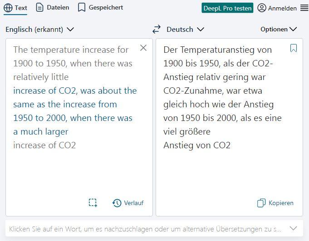The width and height of the screenshot is (309, 241).
Task: Open the Optionen dropdown
Action: point(279,29)
